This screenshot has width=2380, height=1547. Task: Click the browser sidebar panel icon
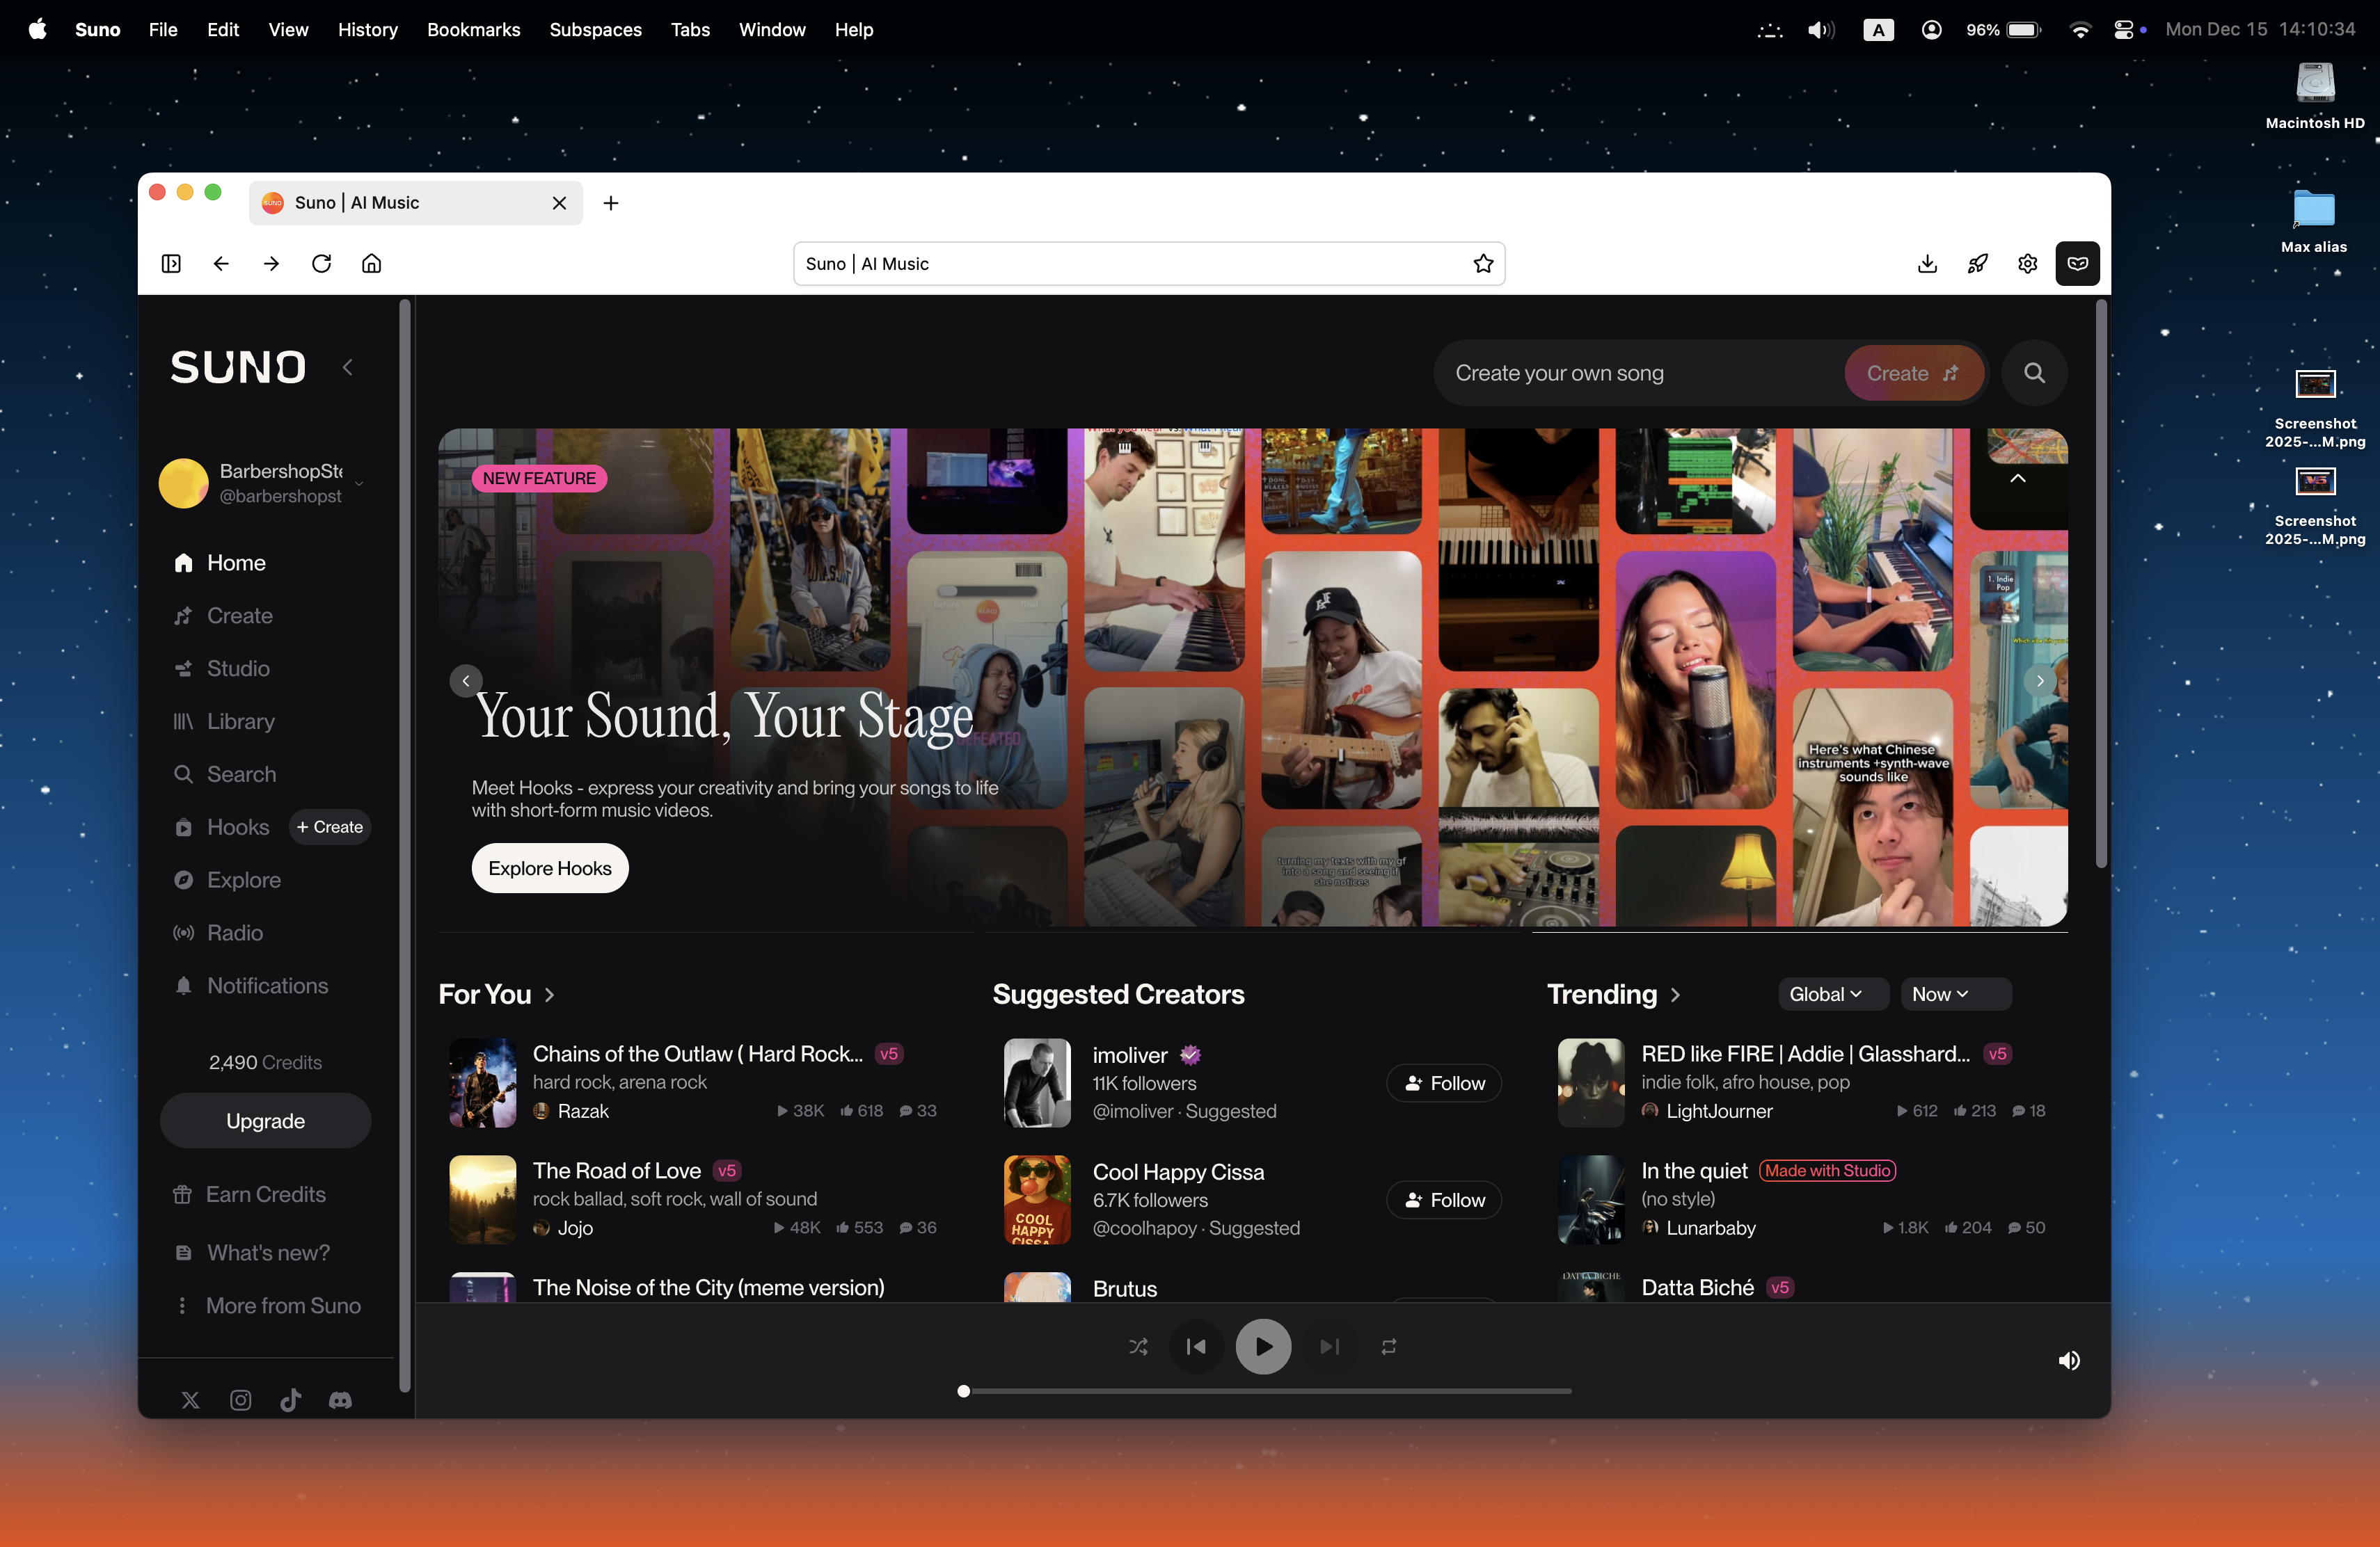pyautogui.click(x=171, y=264)
